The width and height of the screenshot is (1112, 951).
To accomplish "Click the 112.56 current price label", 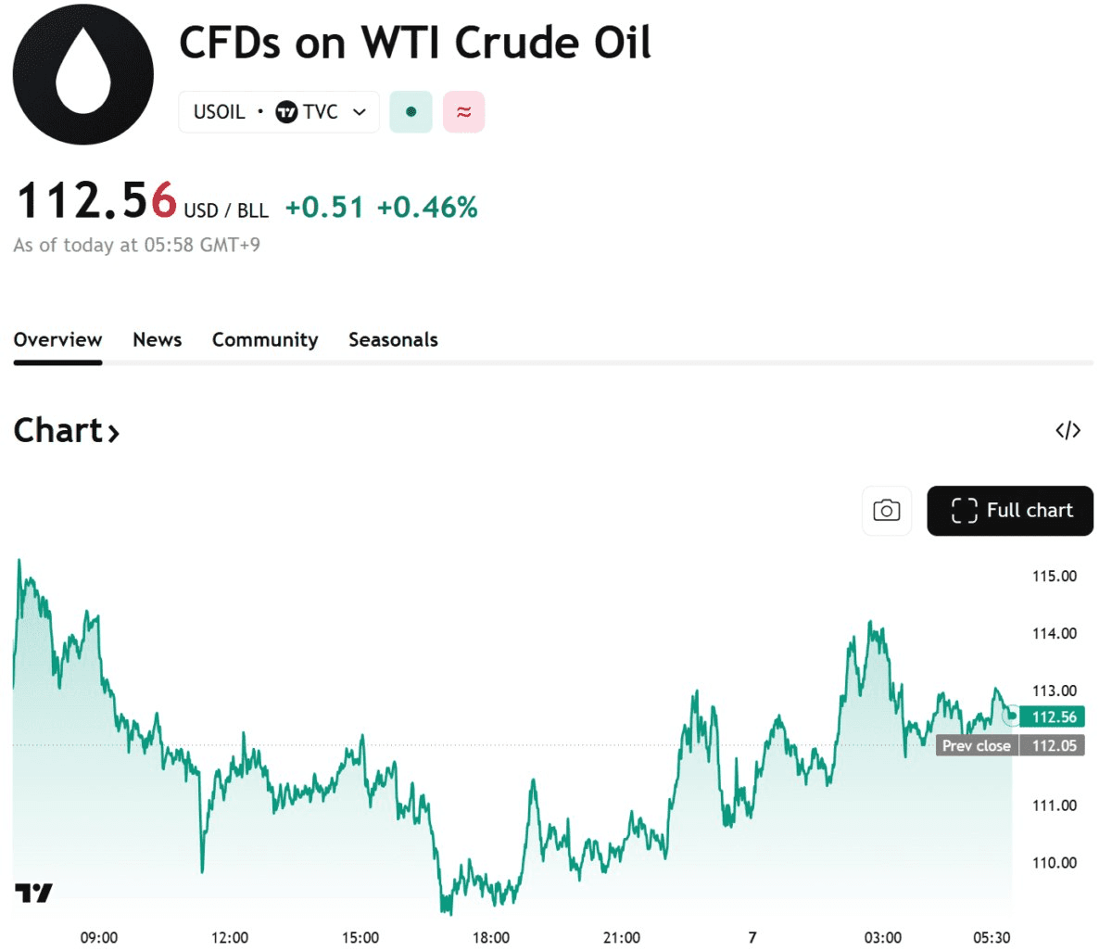I will [x=1054, y=716].
